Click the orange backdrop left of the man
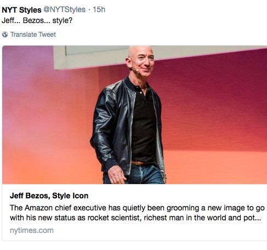This screenshot has width=267, height=250. point(49,128)
